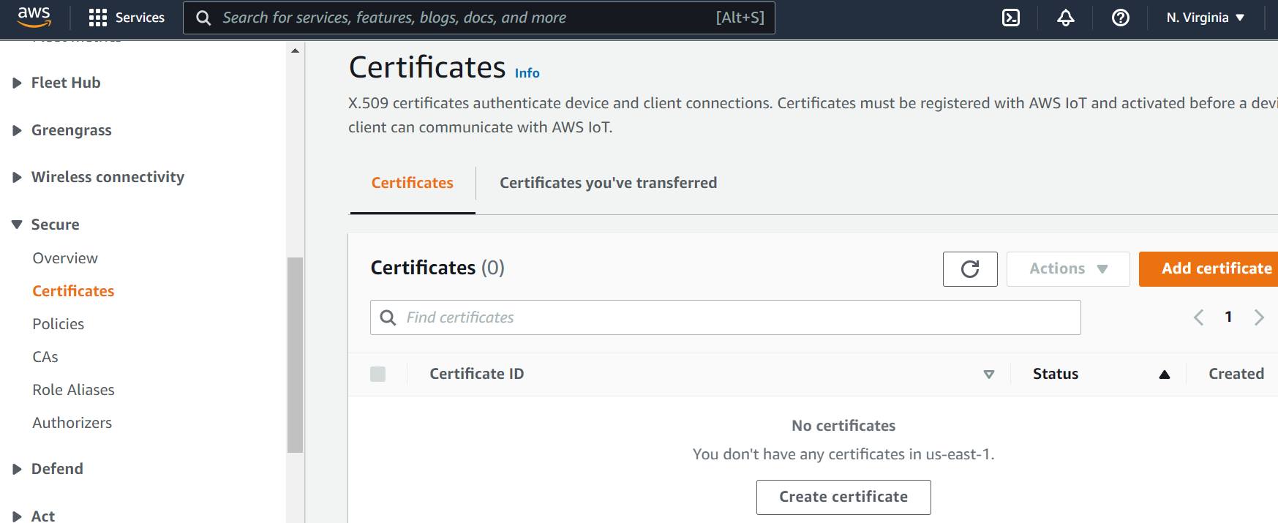Expand the Wireless connectivity section

[x=17, y=178]
